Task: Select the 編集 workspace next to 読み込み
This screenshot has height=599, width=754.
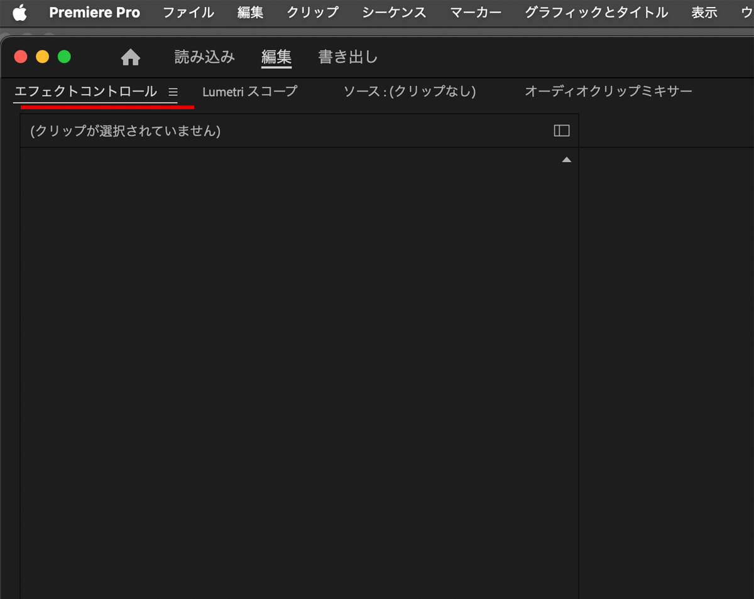Action: [276, 57]
